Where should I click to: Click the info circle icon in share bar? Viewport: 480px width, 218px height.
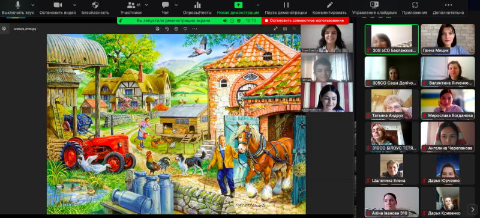click(232, 20)
